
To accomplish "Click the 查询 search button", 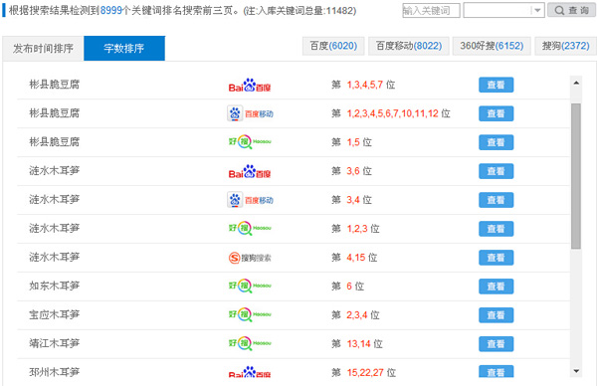I will (x=571, y=10).
